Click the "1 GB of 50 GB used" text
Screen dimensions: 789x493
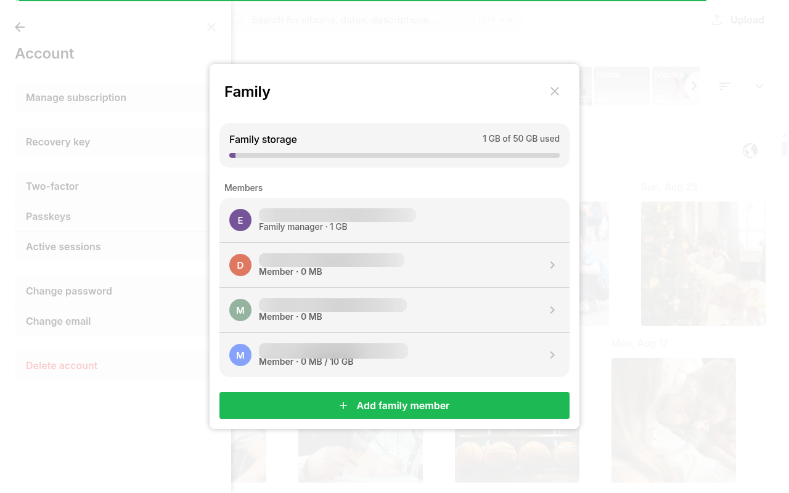tap(521, 139)
